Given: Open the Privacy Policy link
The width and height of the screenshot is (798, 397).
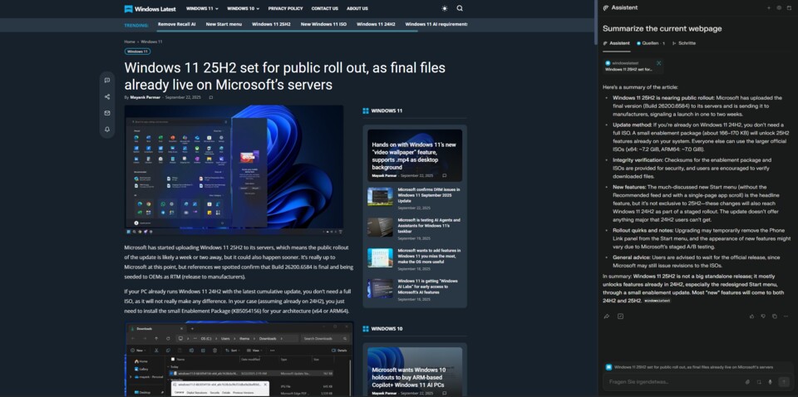Looking at the screenshot, I should [x=285, y=8].
